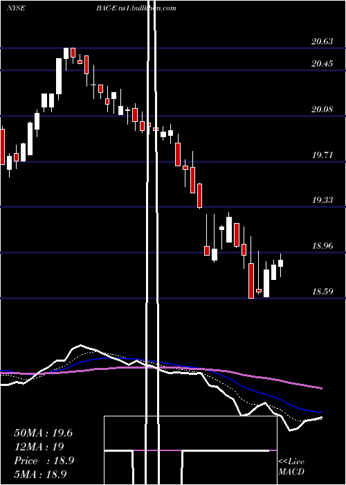Click the 50MA : 19.6 value

click(43, 433)
